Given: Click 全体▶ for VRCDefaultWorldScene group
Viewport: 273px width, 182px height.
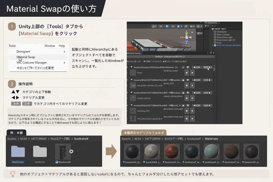Looking at the screenshot, I should 207,67.
